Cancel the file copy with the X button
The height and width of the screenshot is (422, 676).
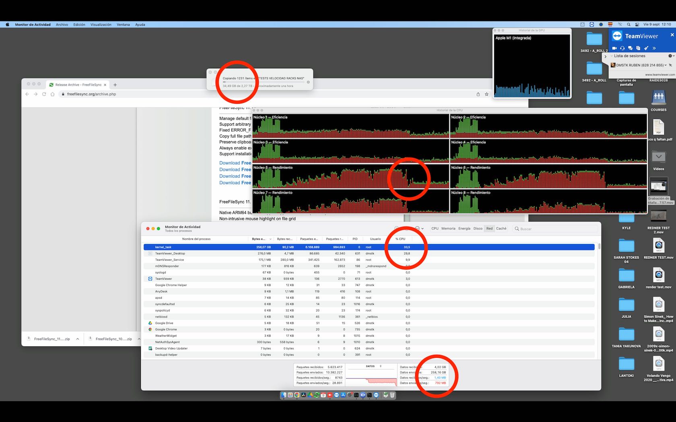tap(308, 82)
